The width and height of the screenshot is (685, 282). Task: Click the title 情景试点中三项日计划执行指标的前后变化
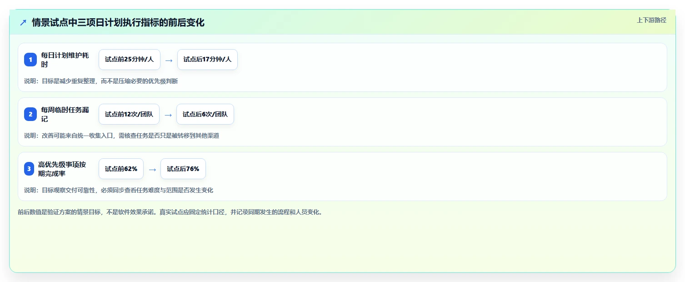118,23
